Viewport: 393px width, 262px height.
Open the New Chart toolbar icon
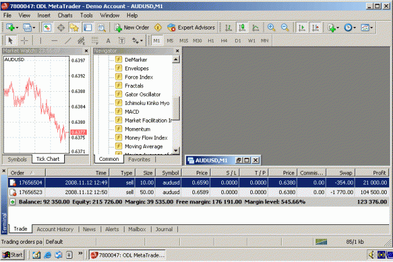click(10, 27)
